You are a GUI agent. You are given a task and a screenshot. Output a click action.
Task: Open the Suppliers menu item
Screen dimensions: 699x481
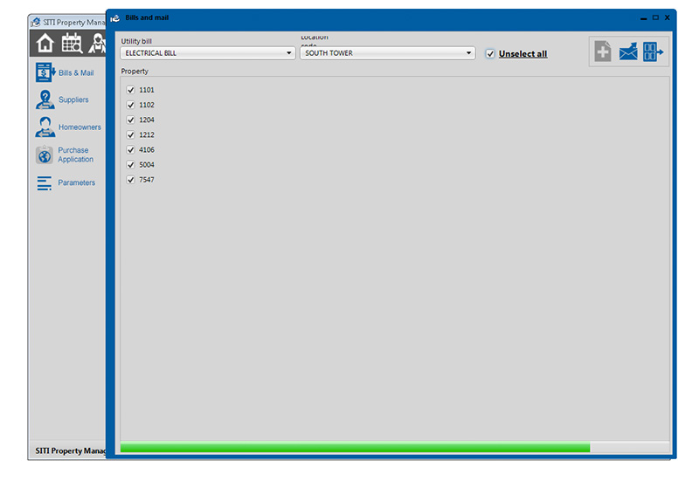click(x=73, y=100)
